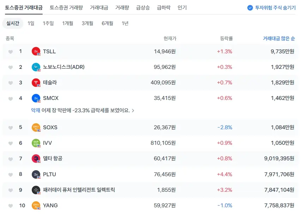Select the 3개월 period filter
302x214 pixels.
87,23
